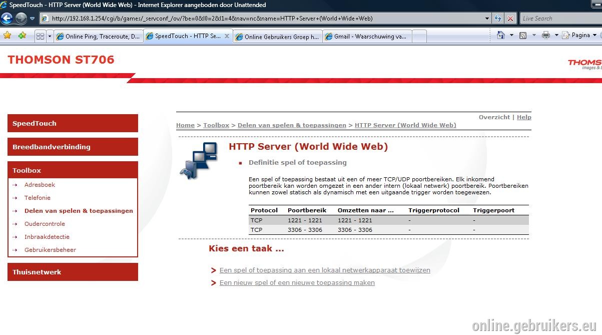Expand the tab list dropdown arrow
Image resolution: width=602 pixels, height=335 pixels.
pos(50,37)
